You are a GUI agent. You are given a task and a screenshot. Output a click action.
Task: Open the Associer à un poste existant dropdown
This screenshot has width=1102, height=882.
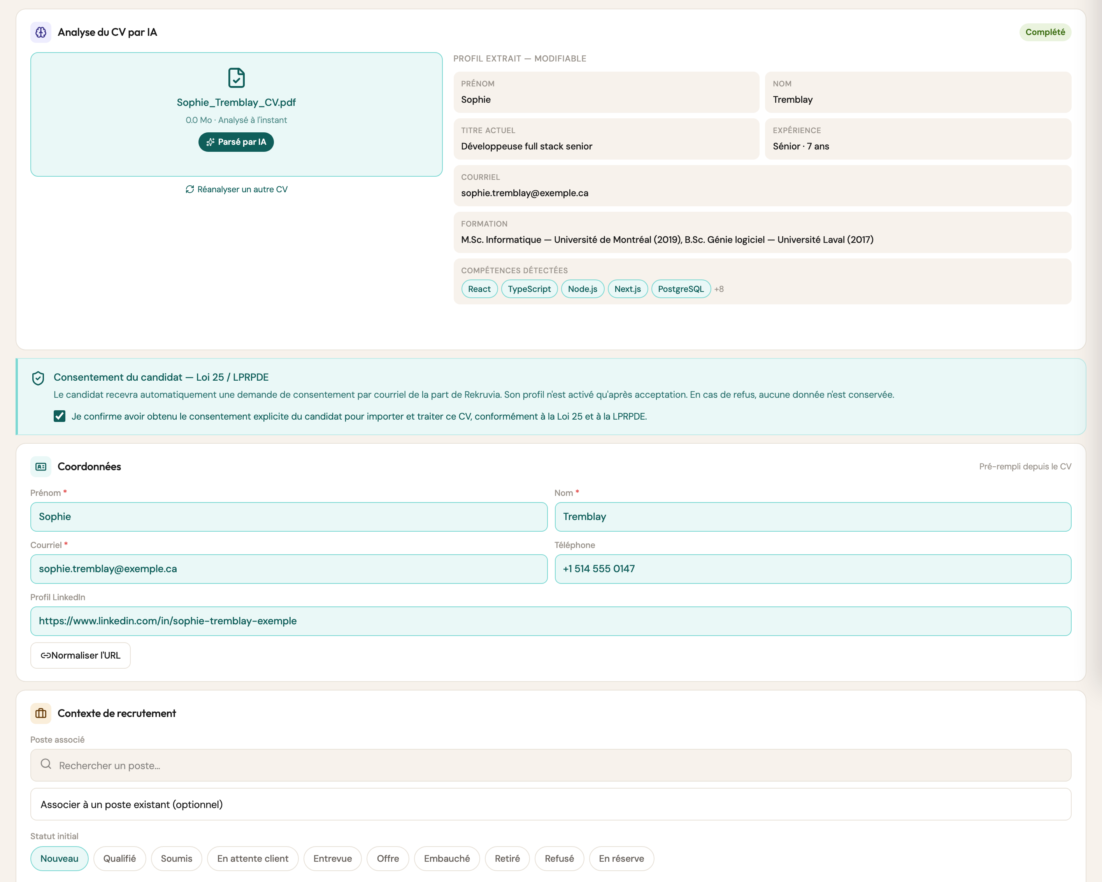551,804
